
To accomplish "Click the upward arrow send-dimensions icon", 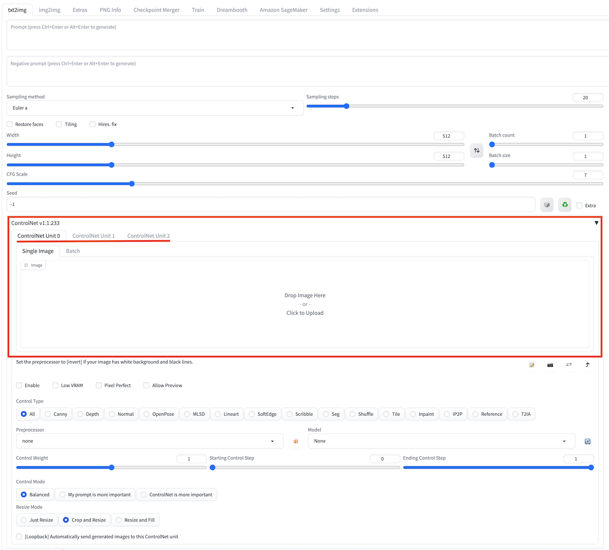I will click(587, 365).
